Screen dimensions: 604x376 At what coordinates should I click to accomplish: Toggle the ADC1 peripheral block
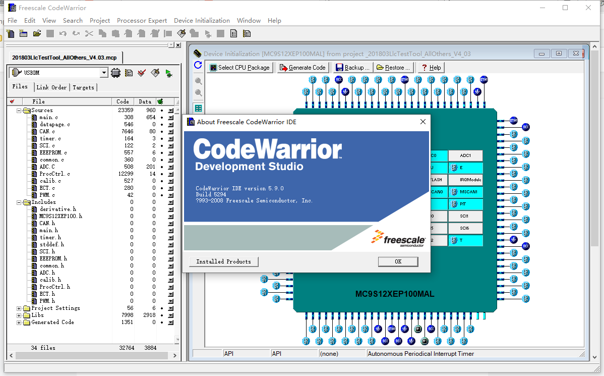[465, 155]
